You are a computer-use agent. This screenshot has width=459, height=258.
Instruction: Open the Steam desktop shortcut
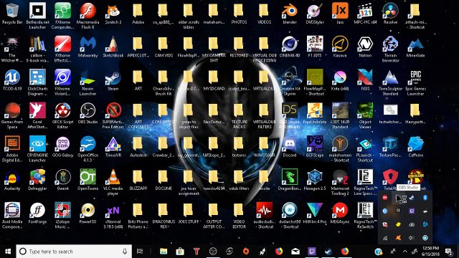(x=113, y=80)
